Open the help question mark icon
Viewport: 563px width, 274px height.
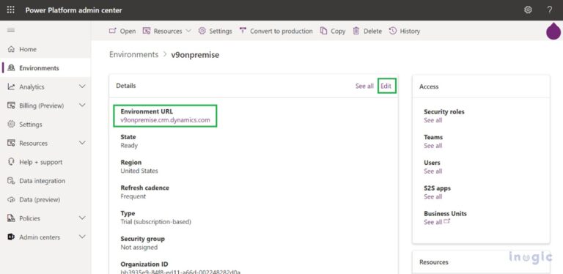click(x=549, y=10)
